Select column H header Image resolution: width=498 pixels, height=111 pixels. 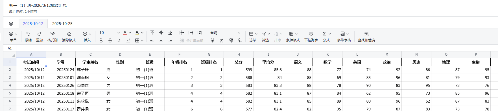pyautogui.click(x=239, y=55)
